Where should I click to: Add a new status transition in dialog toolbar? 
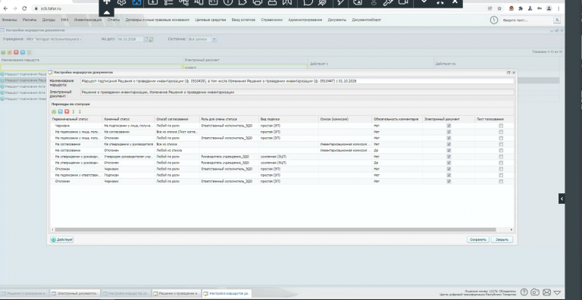[54, 111]
